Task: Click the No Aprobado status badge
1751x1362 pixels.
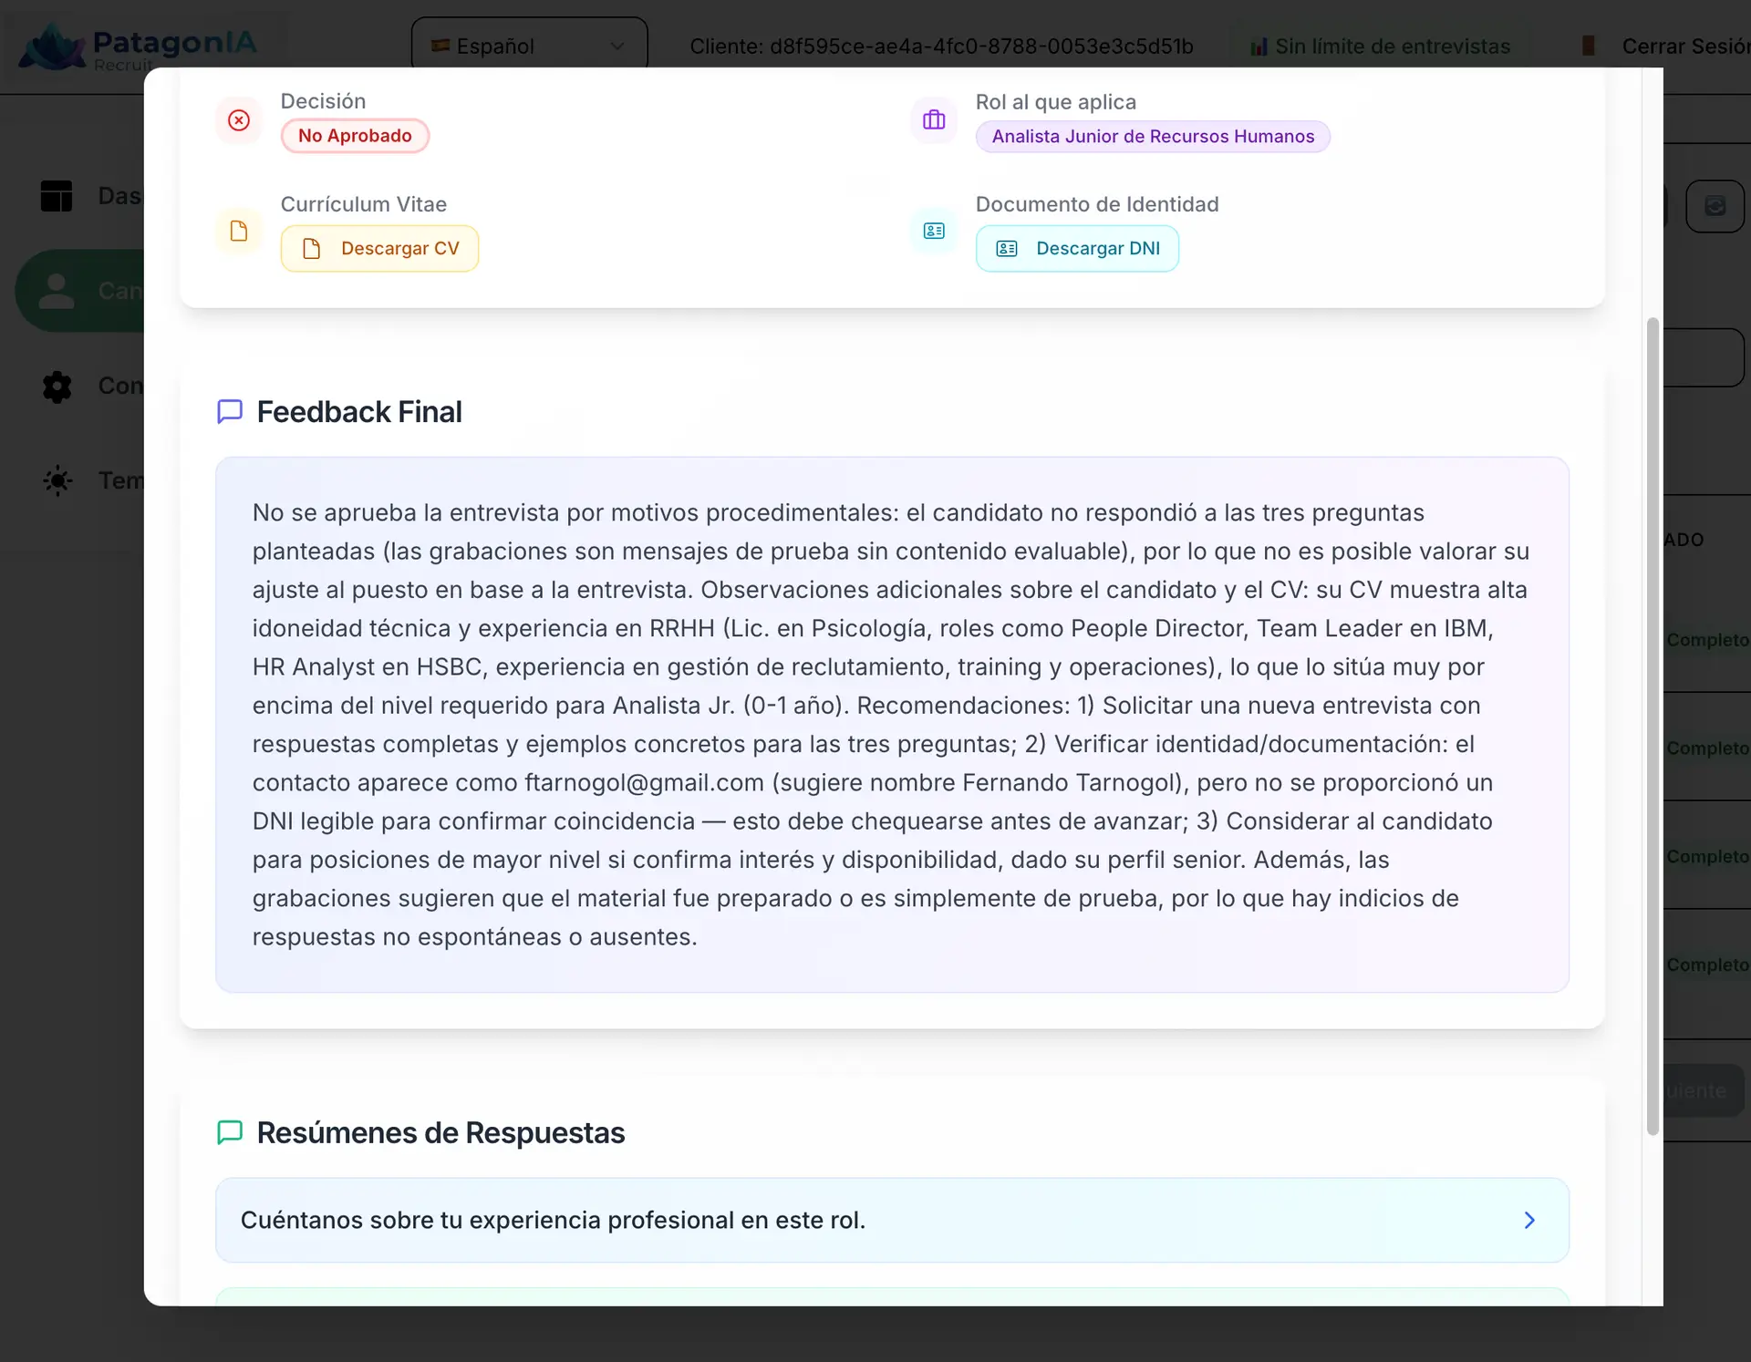Action: coord(355,136)
